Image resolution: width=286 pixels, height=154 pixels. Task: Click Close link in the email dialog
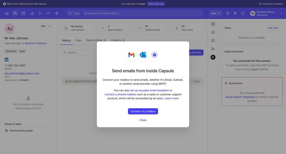(143, 120)
